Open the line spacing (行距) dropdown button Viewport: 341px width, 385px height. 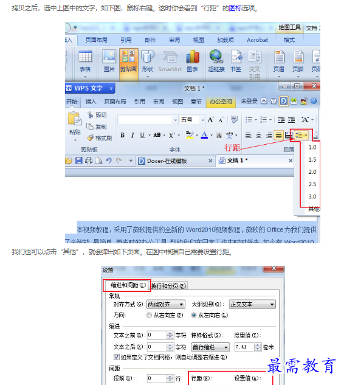point(301,135)
